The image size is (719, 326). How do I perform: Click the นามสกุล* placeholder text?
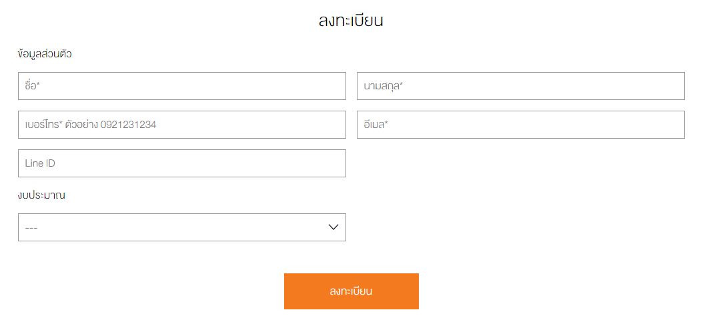click(x=384, y=86)
